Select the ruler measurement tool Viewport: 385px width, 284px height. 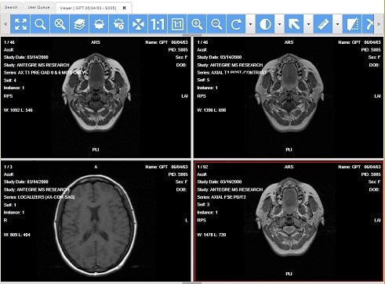click(323, 24)
